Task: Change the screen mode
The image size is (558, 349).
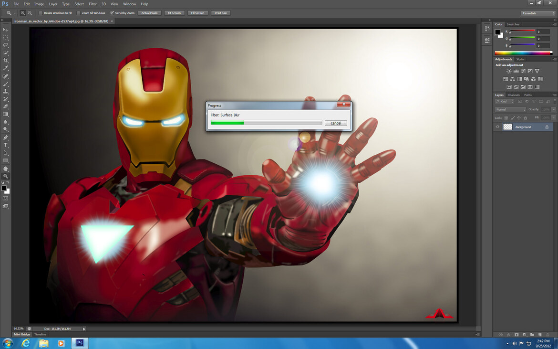Action: click(5, 206)
